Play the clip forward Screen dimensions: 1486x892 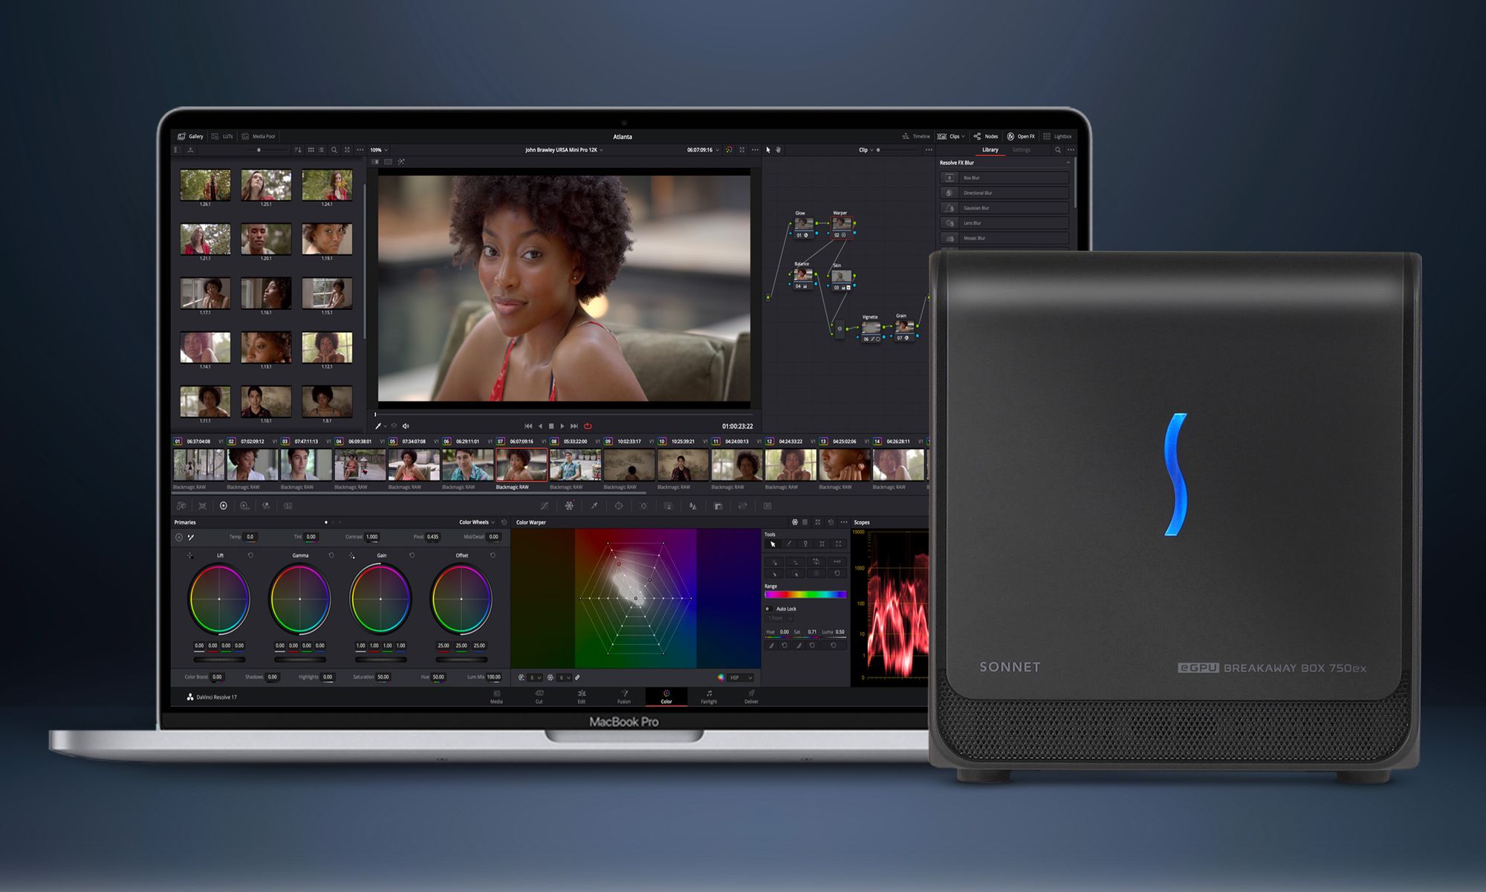coord(562,426)
